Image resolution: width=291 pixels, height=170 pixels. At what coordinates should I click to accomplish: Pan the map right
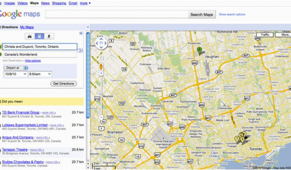pos(105,43)
